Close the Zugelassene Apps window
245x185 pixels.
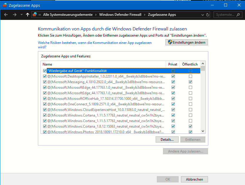pyautogui.click(x=239, y=5)
